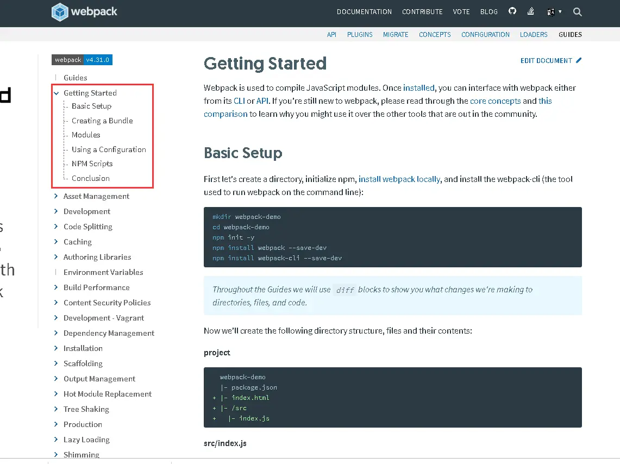The width and height of the screenshot is (620, 464).
Task: Follow the 'installed' link in intro
Action: 419,87
